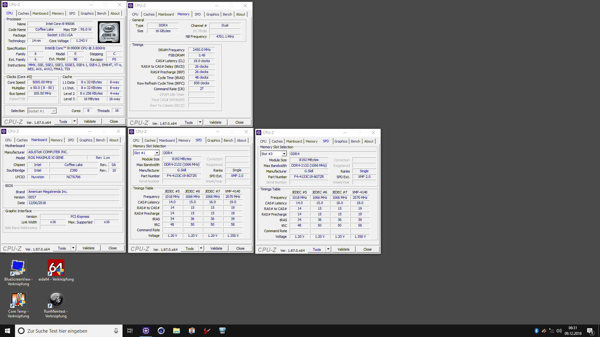Click the title bar icon of the Slot #3 SPD window
Image resolution: width=600 pixels, height=337 pixels.
click(x=259, y=133)
